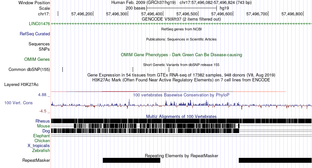The width and height of the screenshot is (312, 168).
Task: Click Publications: Sequences in Scientific Articles title
Action: tap(181, 39)
